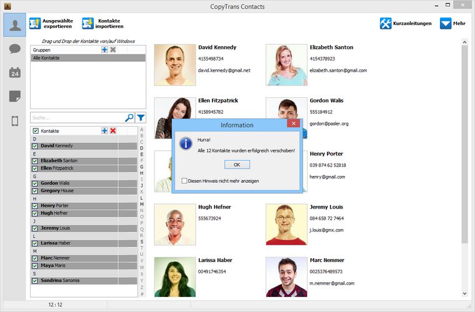Open the Messages speech-bubble section
The height and width of the screenshot is (312, 475).
point(15,49)
